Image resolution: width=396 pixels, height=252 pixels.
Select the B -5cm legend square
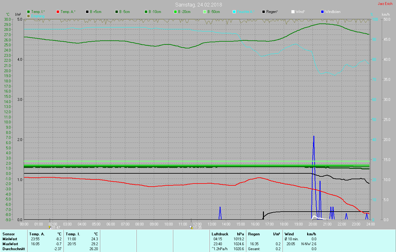tap(117, 12)
